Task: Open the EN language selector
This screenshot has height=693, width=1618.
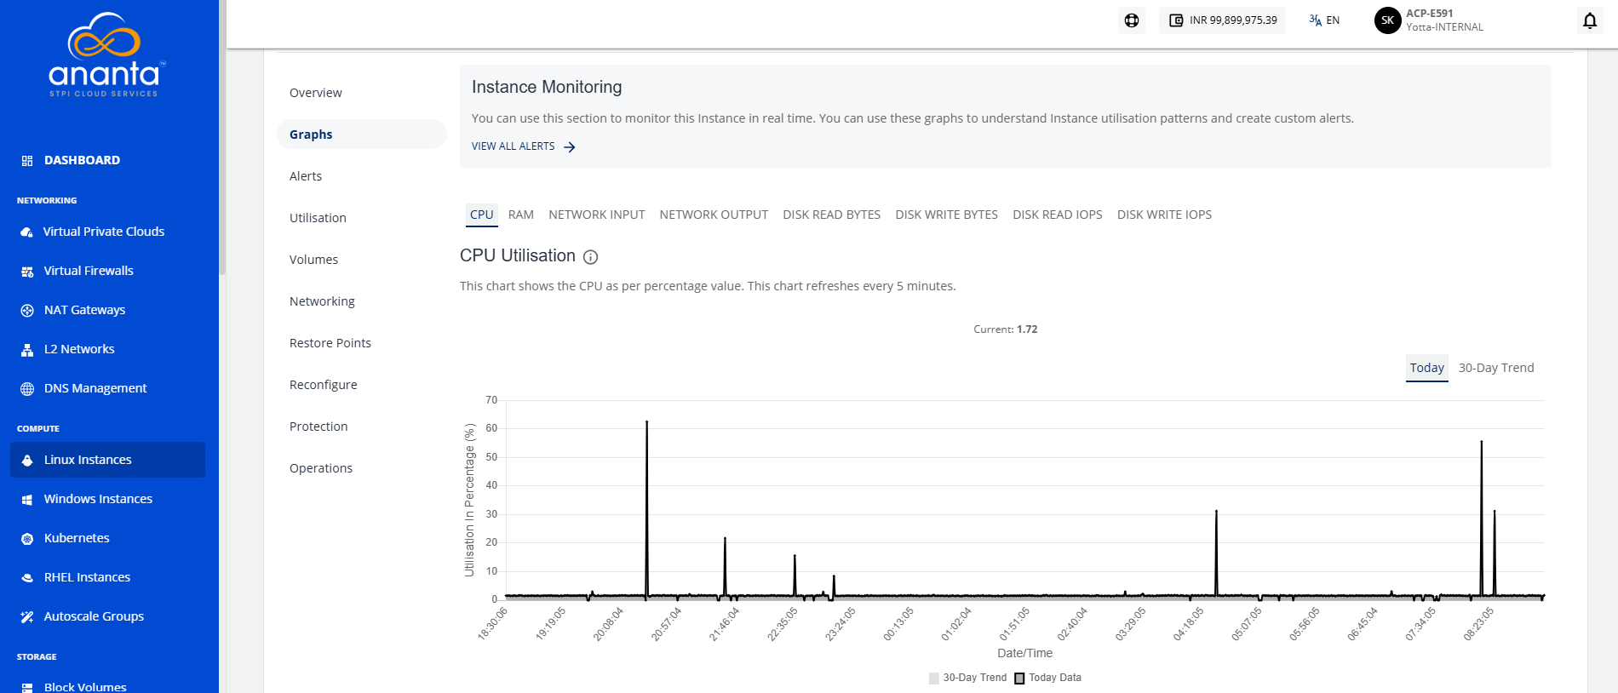Action: (x=1324, y=20)
